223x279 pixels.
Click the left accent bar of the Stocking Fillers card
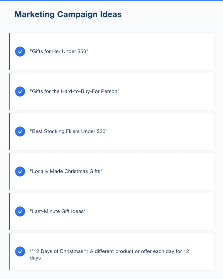click(9, 131)
